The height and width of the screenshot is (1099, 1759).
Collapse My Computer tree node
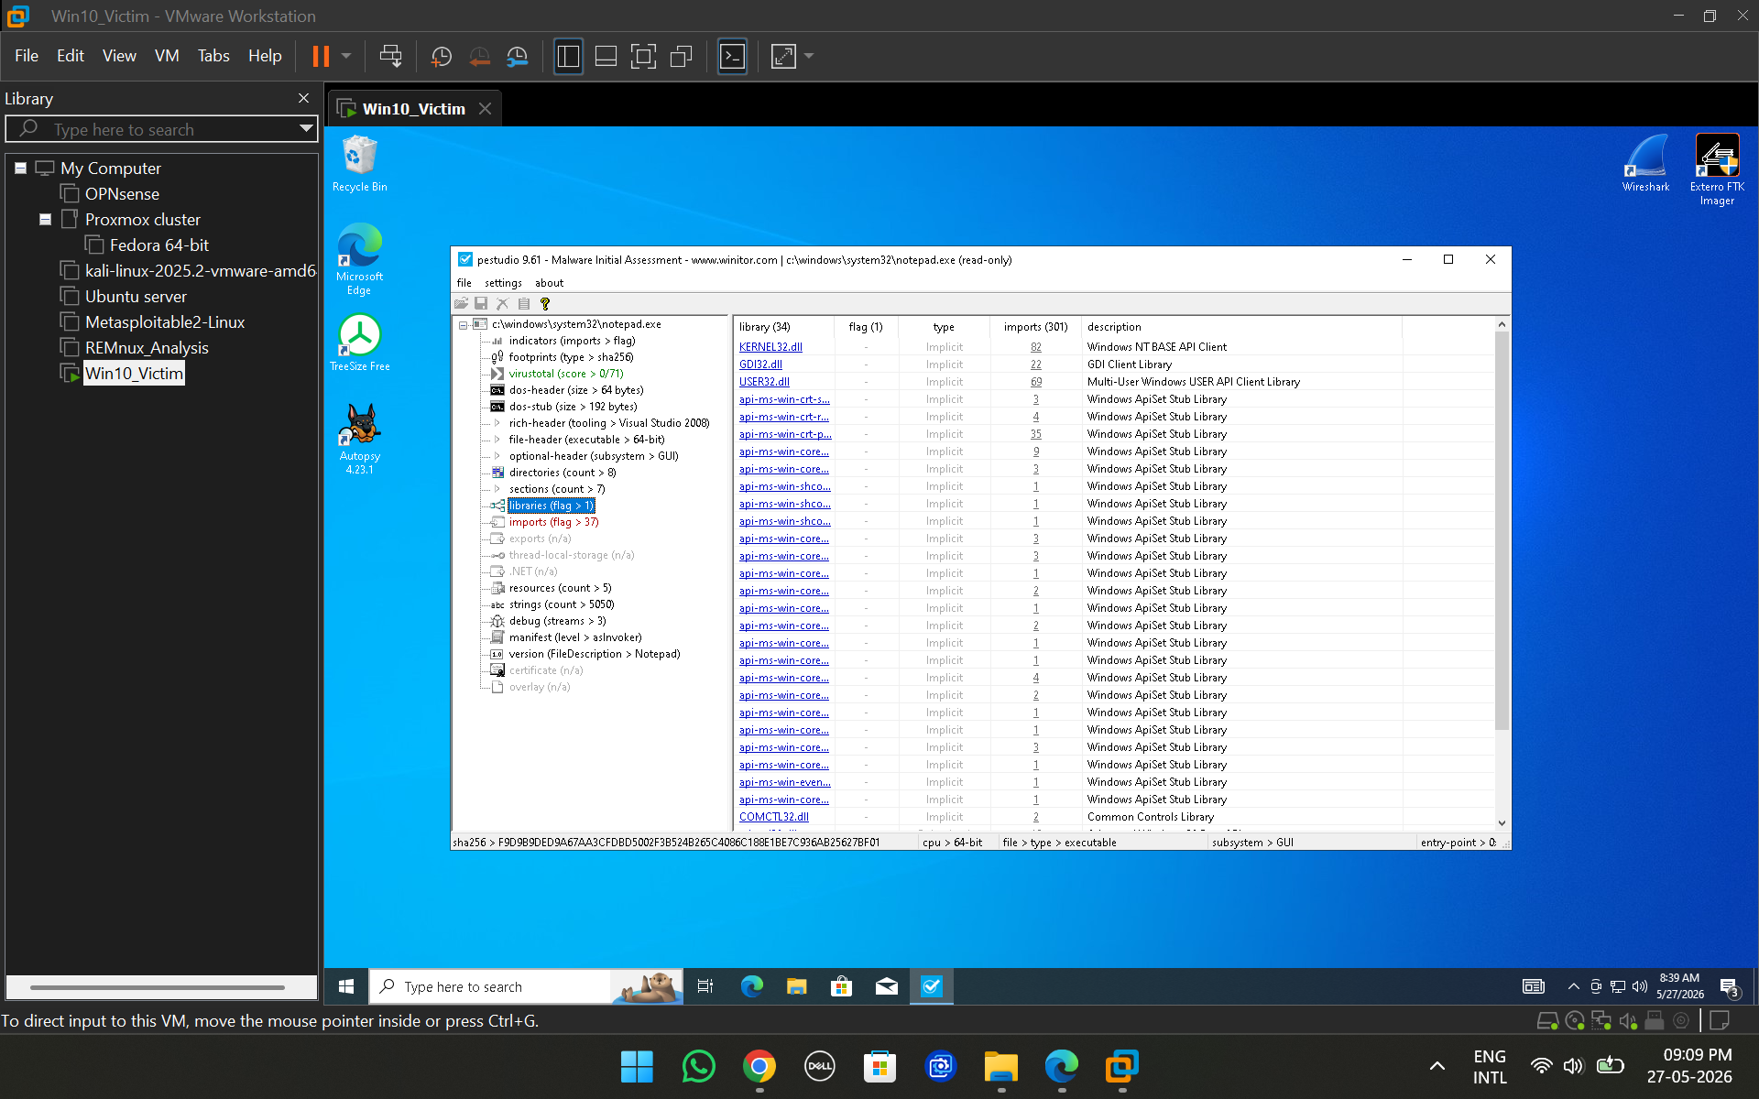(x=20, y=169)
